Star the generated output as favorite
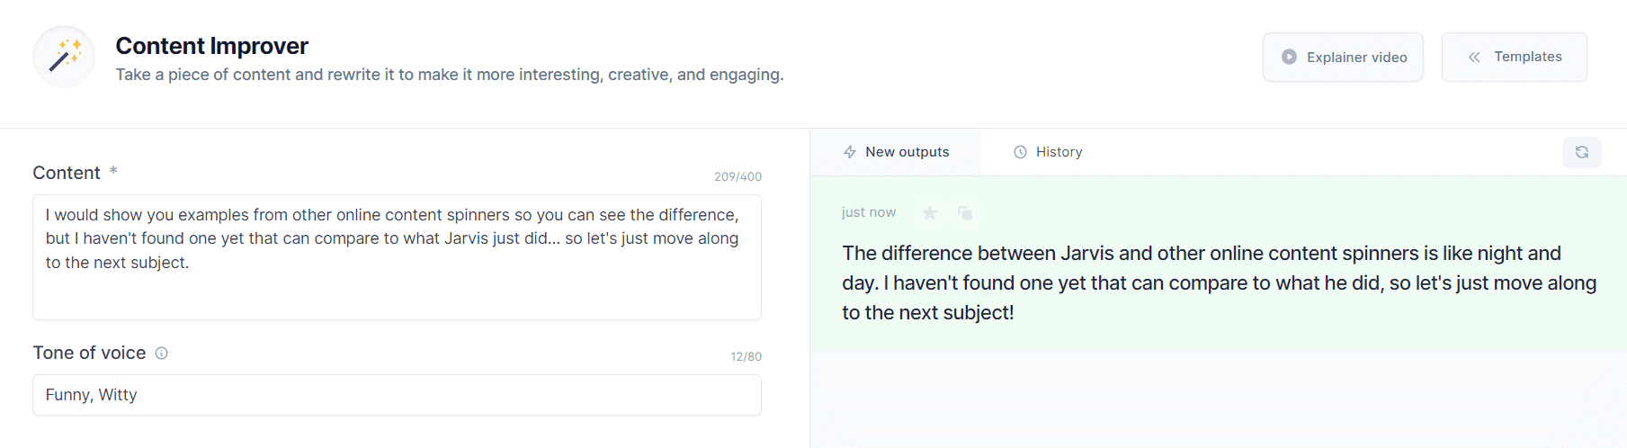This screenshot has height=448, width=1627. [930, 212]
